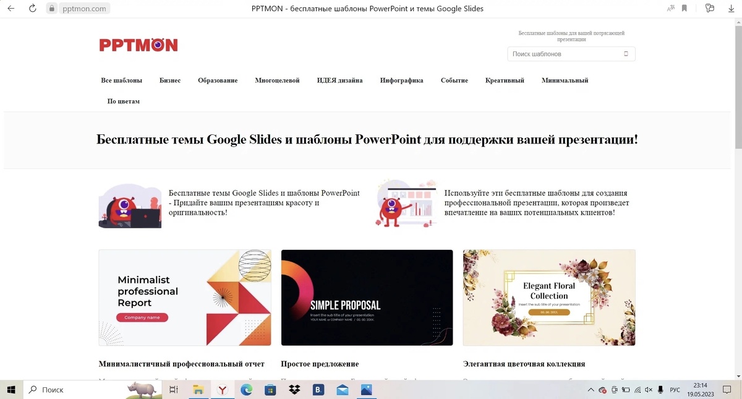Reload the page with the refresh icon

tap(32, 9)
